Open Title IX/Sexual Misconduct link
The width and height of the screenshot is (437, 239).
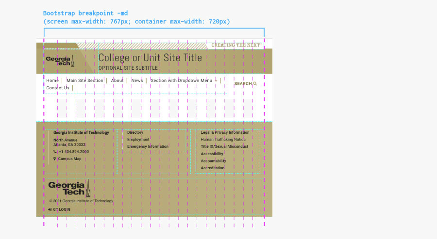click(224, 146)
